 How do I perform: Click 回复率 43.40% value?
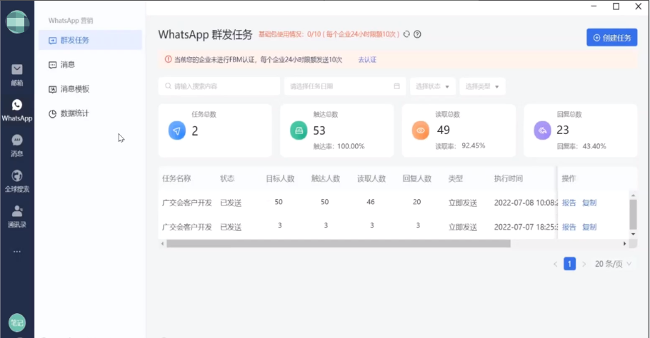(594, 146)
